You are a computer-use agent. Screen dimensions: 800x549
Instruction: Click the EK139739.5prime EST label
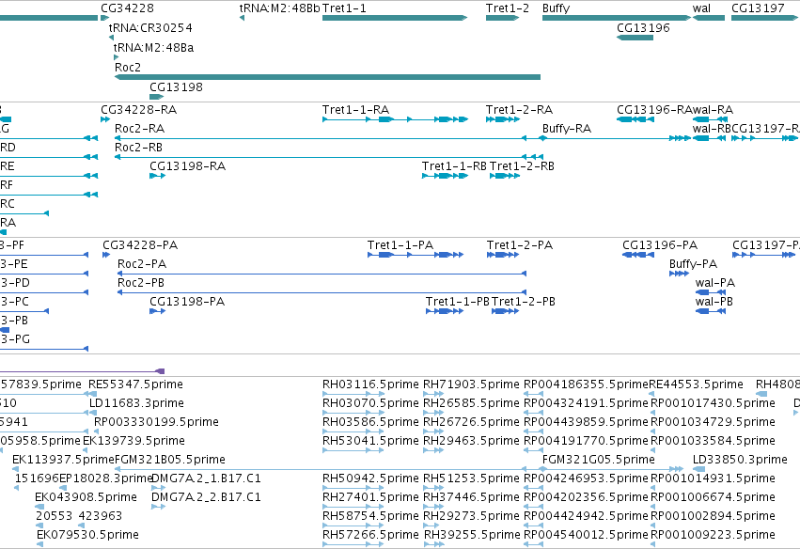coord(133,441)
